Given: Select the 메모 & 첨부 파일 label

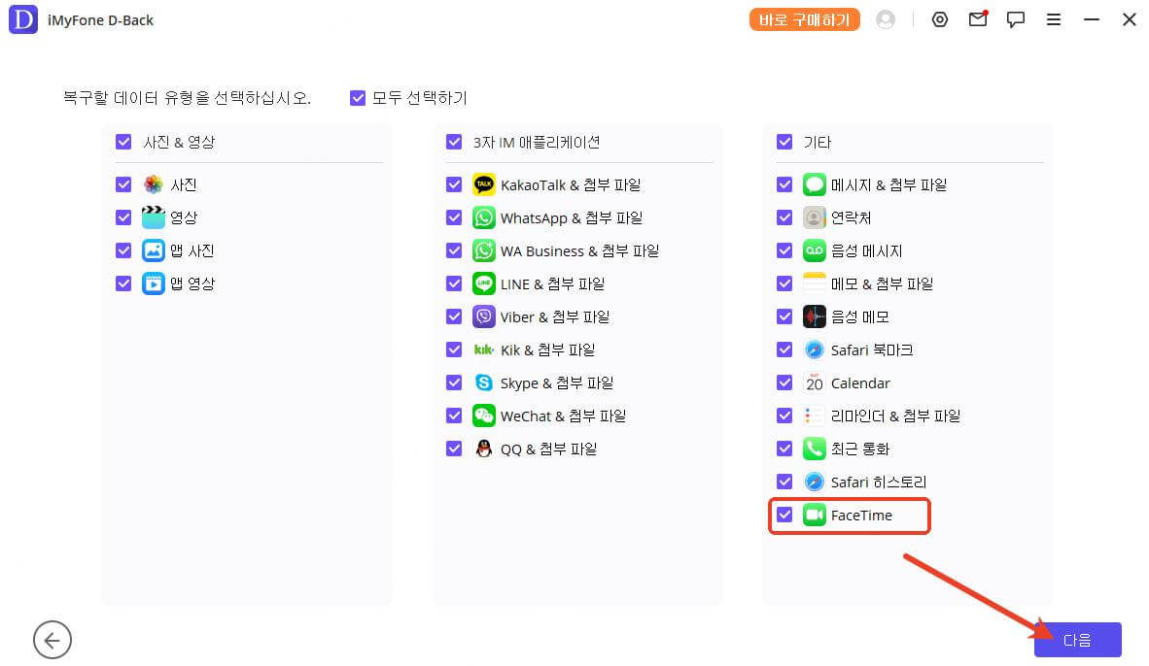Looking at the screenshot, I should tap(883, 283).
